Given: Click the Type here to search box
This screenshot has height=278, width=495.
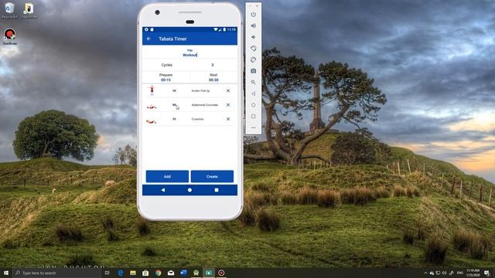Looking at the screenshot, I should point(56,273).
